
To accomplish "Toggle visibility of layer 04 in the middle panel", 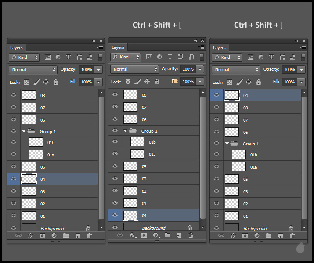I will tap(115, 215).
